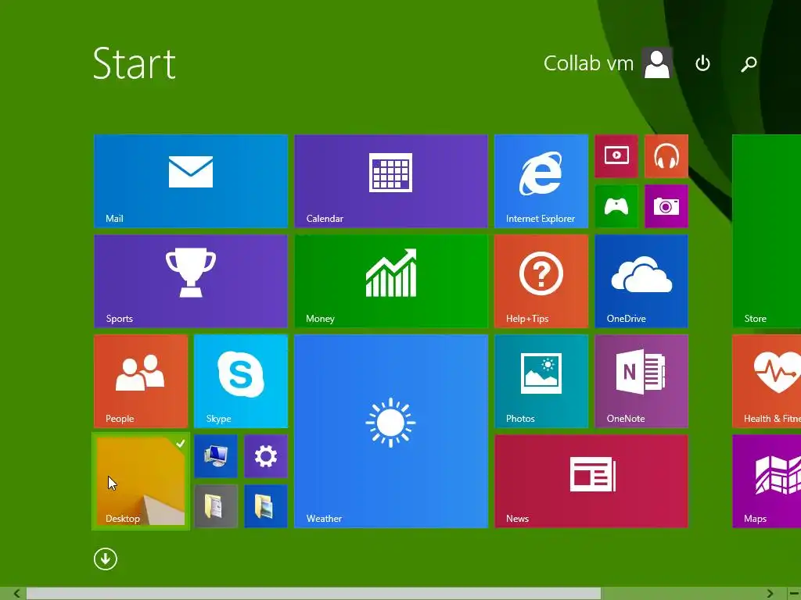801x600 pixels.
Task: Open the This PC computer tile
Action: click(x=216, y=456)
